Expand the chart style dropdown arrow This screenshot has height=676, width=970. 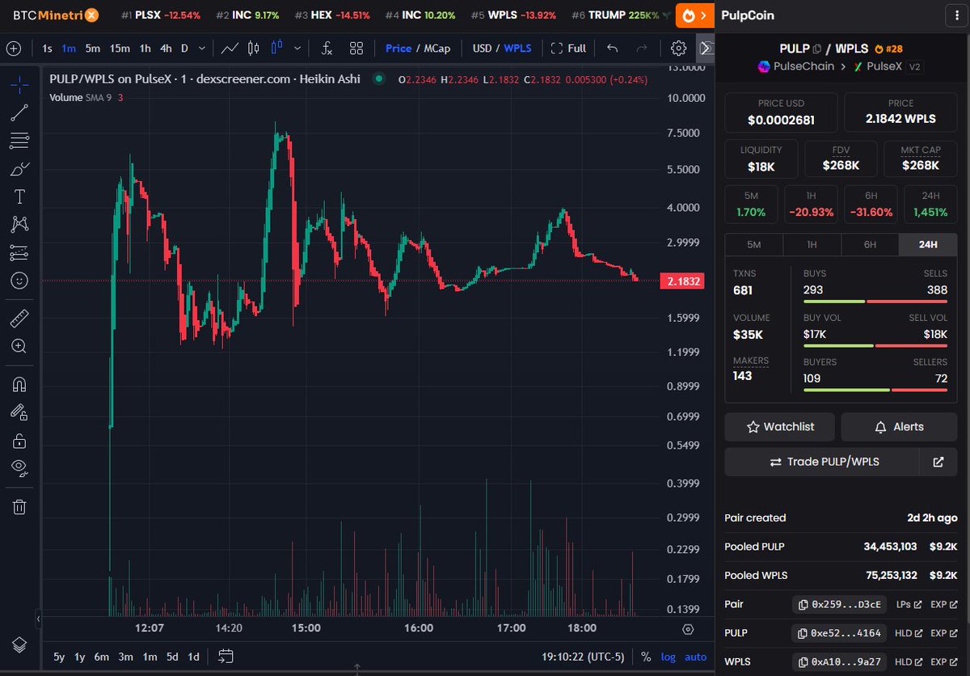pyautogui.click(x=297, y=49)
